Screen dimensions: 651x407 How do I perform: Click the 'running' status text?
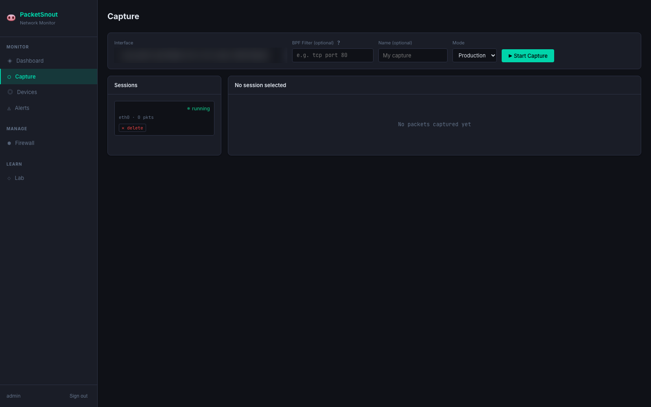[x=201, y=109]
